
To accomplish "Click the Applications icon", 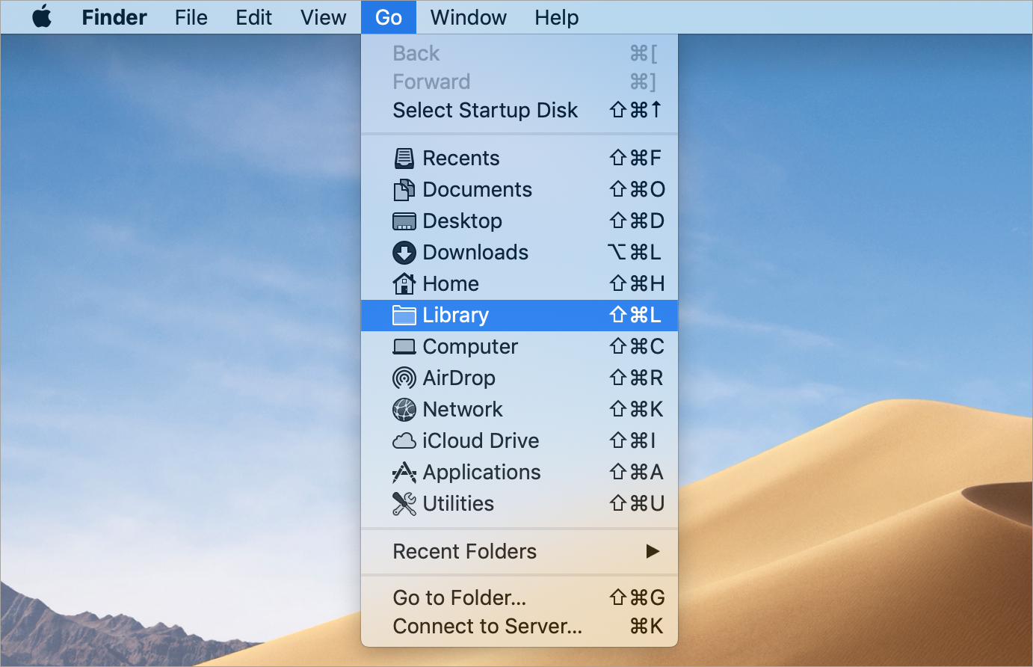I will tap(404, 473).
